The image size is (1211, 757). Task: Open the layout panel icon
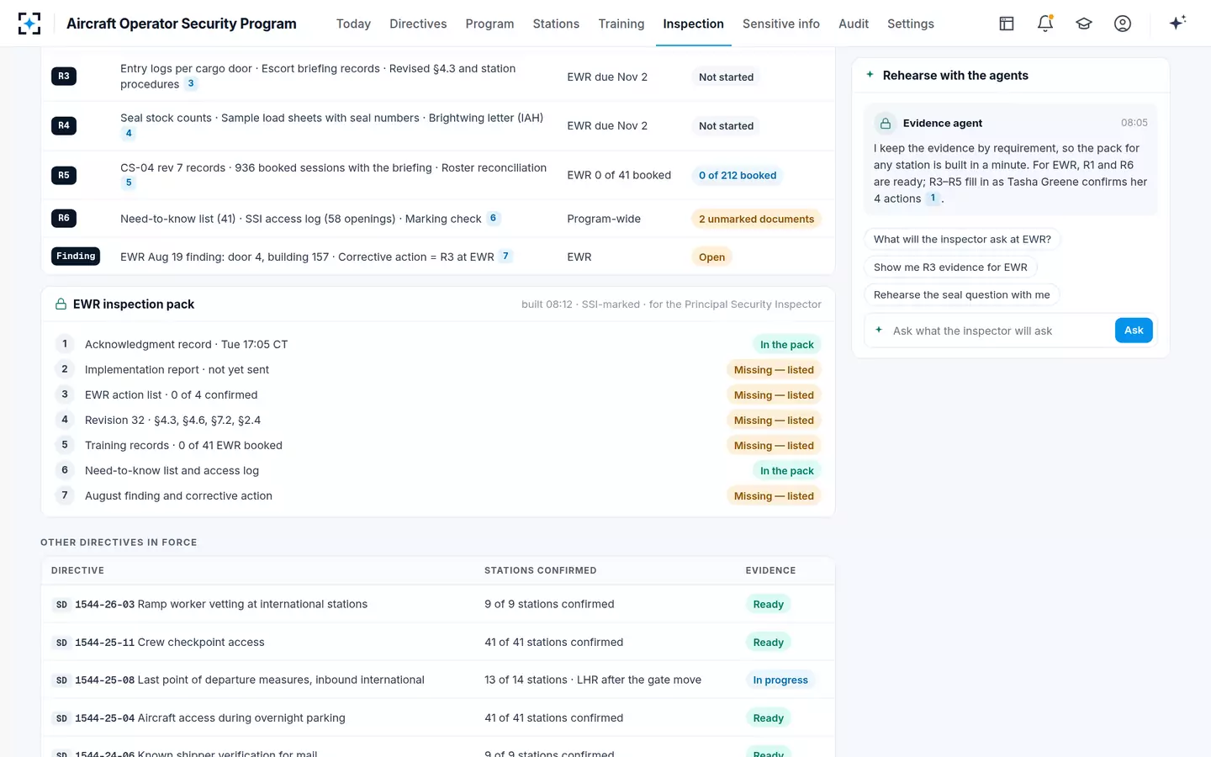(1007, 24)
